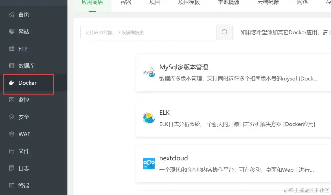Open the 网站 sidebar menu
331x195 pixels.
(x=24, y=32)
